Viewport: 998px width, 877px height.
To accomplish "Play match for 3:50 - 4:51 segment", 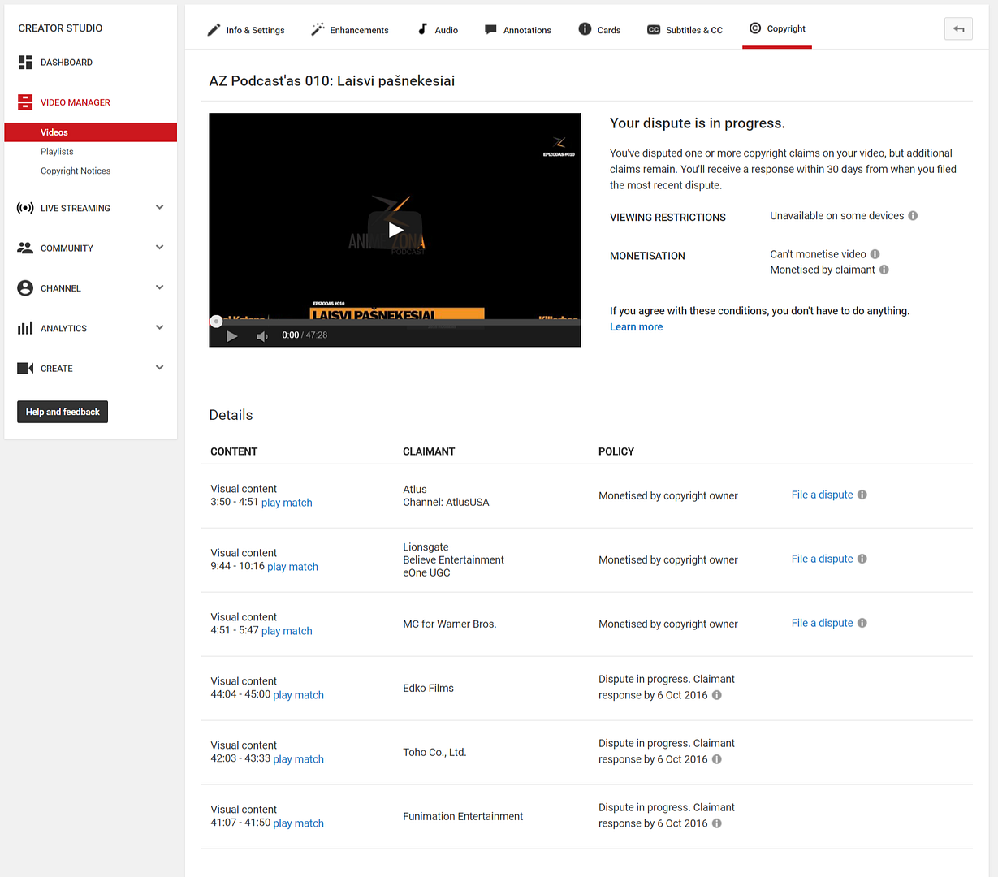I will (x=287, y=503).
